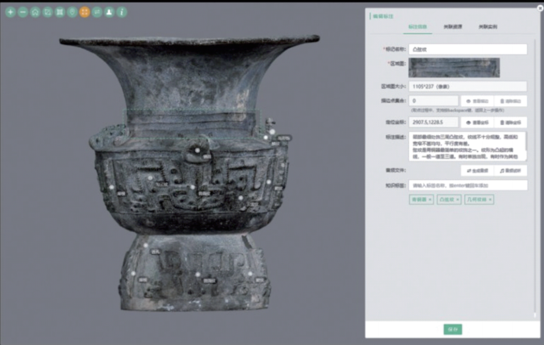Click the zoom in plus icon
This screenshot has width=544, height=345.
10,12
